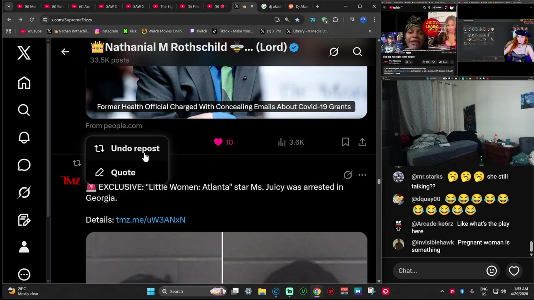
Task: Show hidden system tray icons
Action: click(x=442, y=291)
